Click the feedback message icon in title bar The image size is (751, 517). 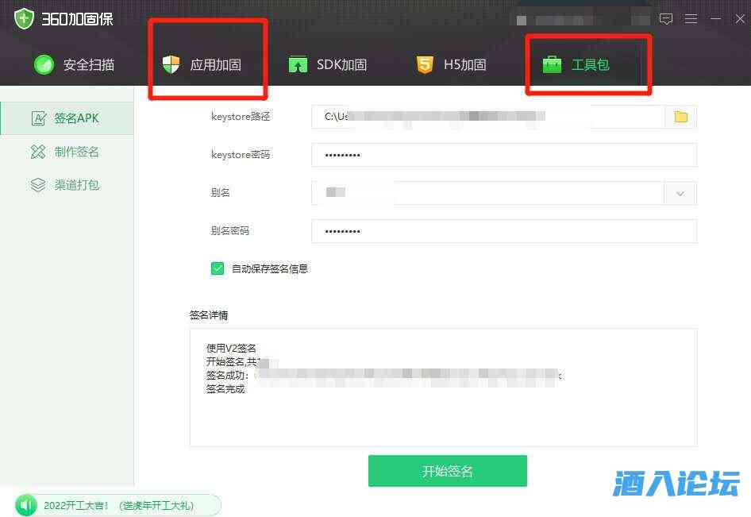pos(666,18)
